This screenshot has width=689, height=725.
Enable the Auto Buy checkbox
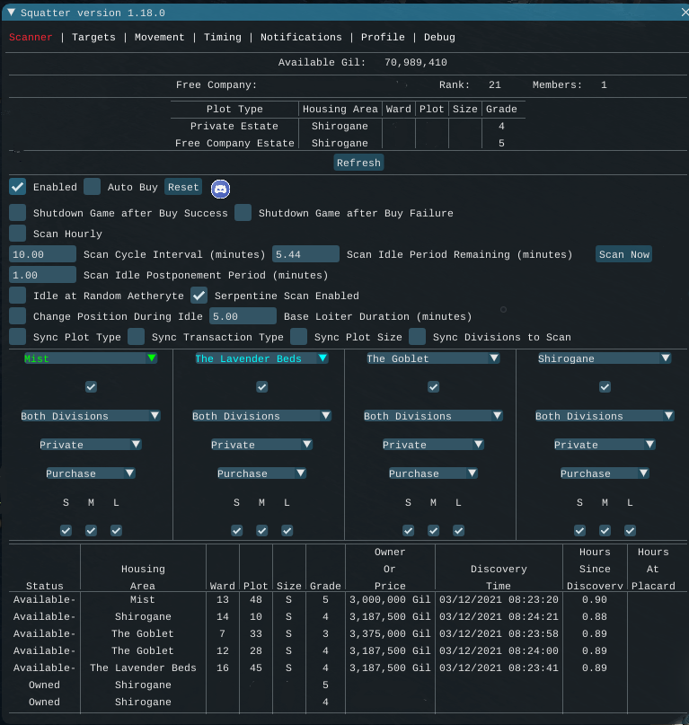click(93, 187)
